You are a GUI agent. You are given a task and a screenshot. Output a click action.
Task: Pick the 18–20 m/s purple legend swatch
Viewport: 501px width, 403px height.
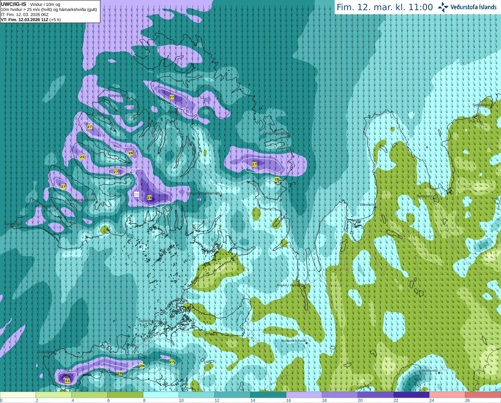coord(340,395)
